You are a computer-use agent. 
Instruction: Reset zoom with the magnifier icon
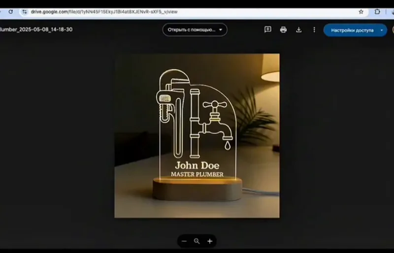[x=197, y=241]
